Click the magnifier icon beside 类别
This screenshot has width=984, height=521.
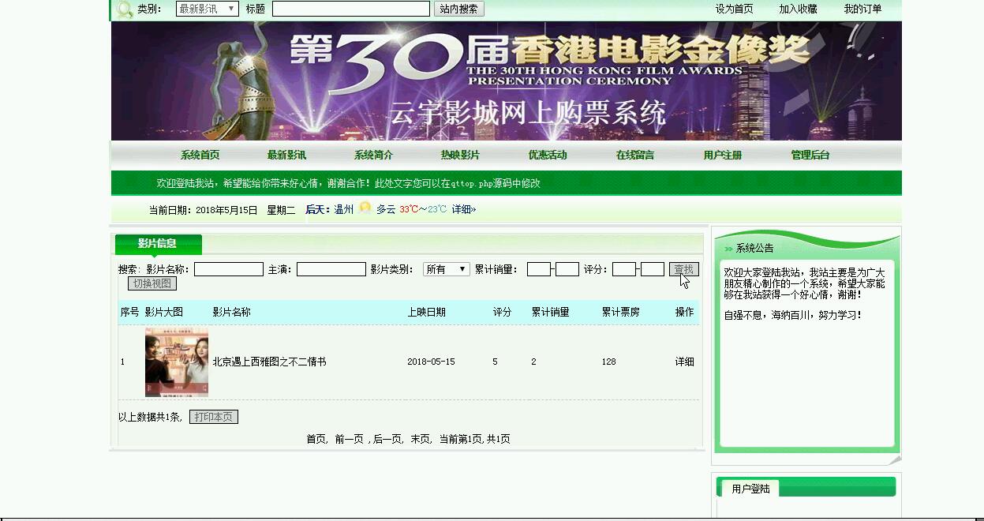click(125, 9)
